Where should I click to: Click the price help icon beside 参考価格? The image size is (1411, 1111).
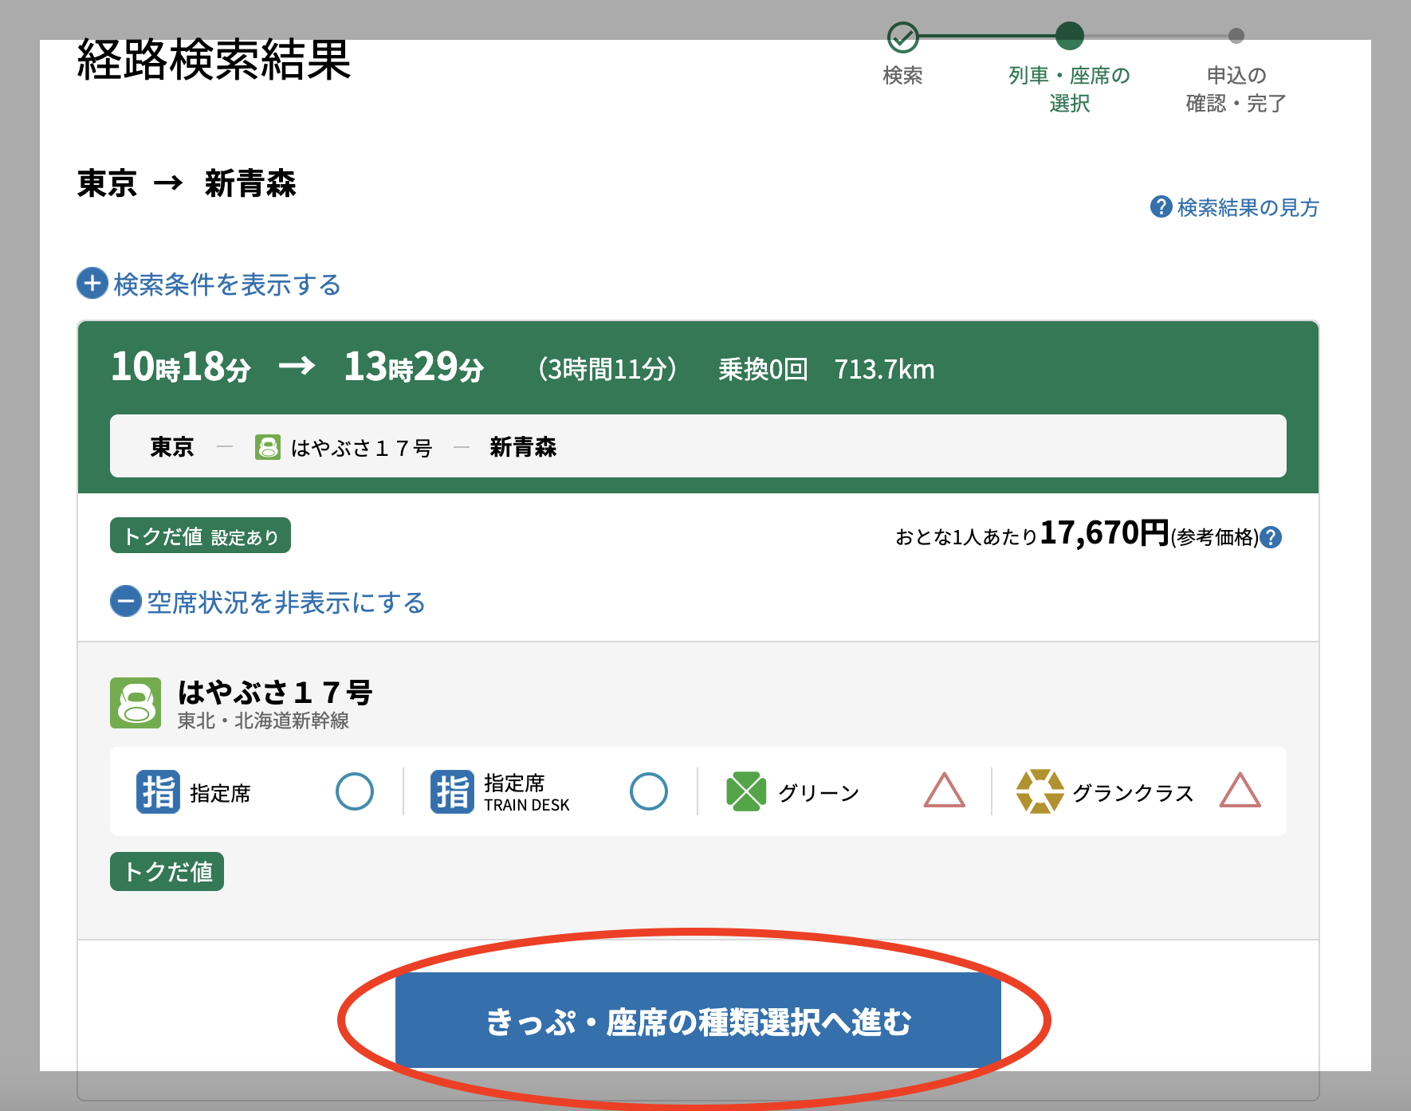[x=1271, y=537]
